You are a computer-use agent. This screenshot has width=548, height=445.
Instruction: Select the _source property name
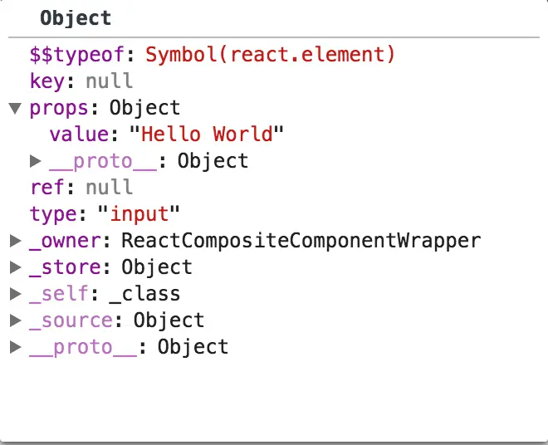[x=71, y=321]
